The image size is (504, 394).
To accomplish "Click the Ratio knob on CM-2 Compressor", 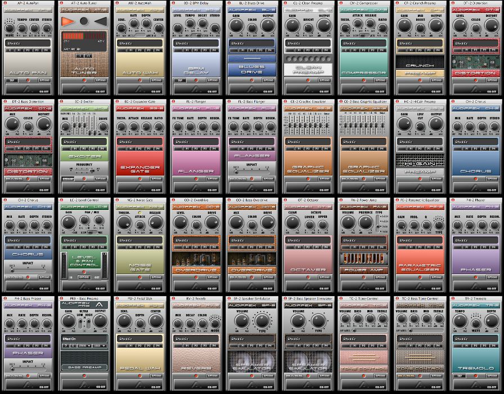I will pos(382,28).
